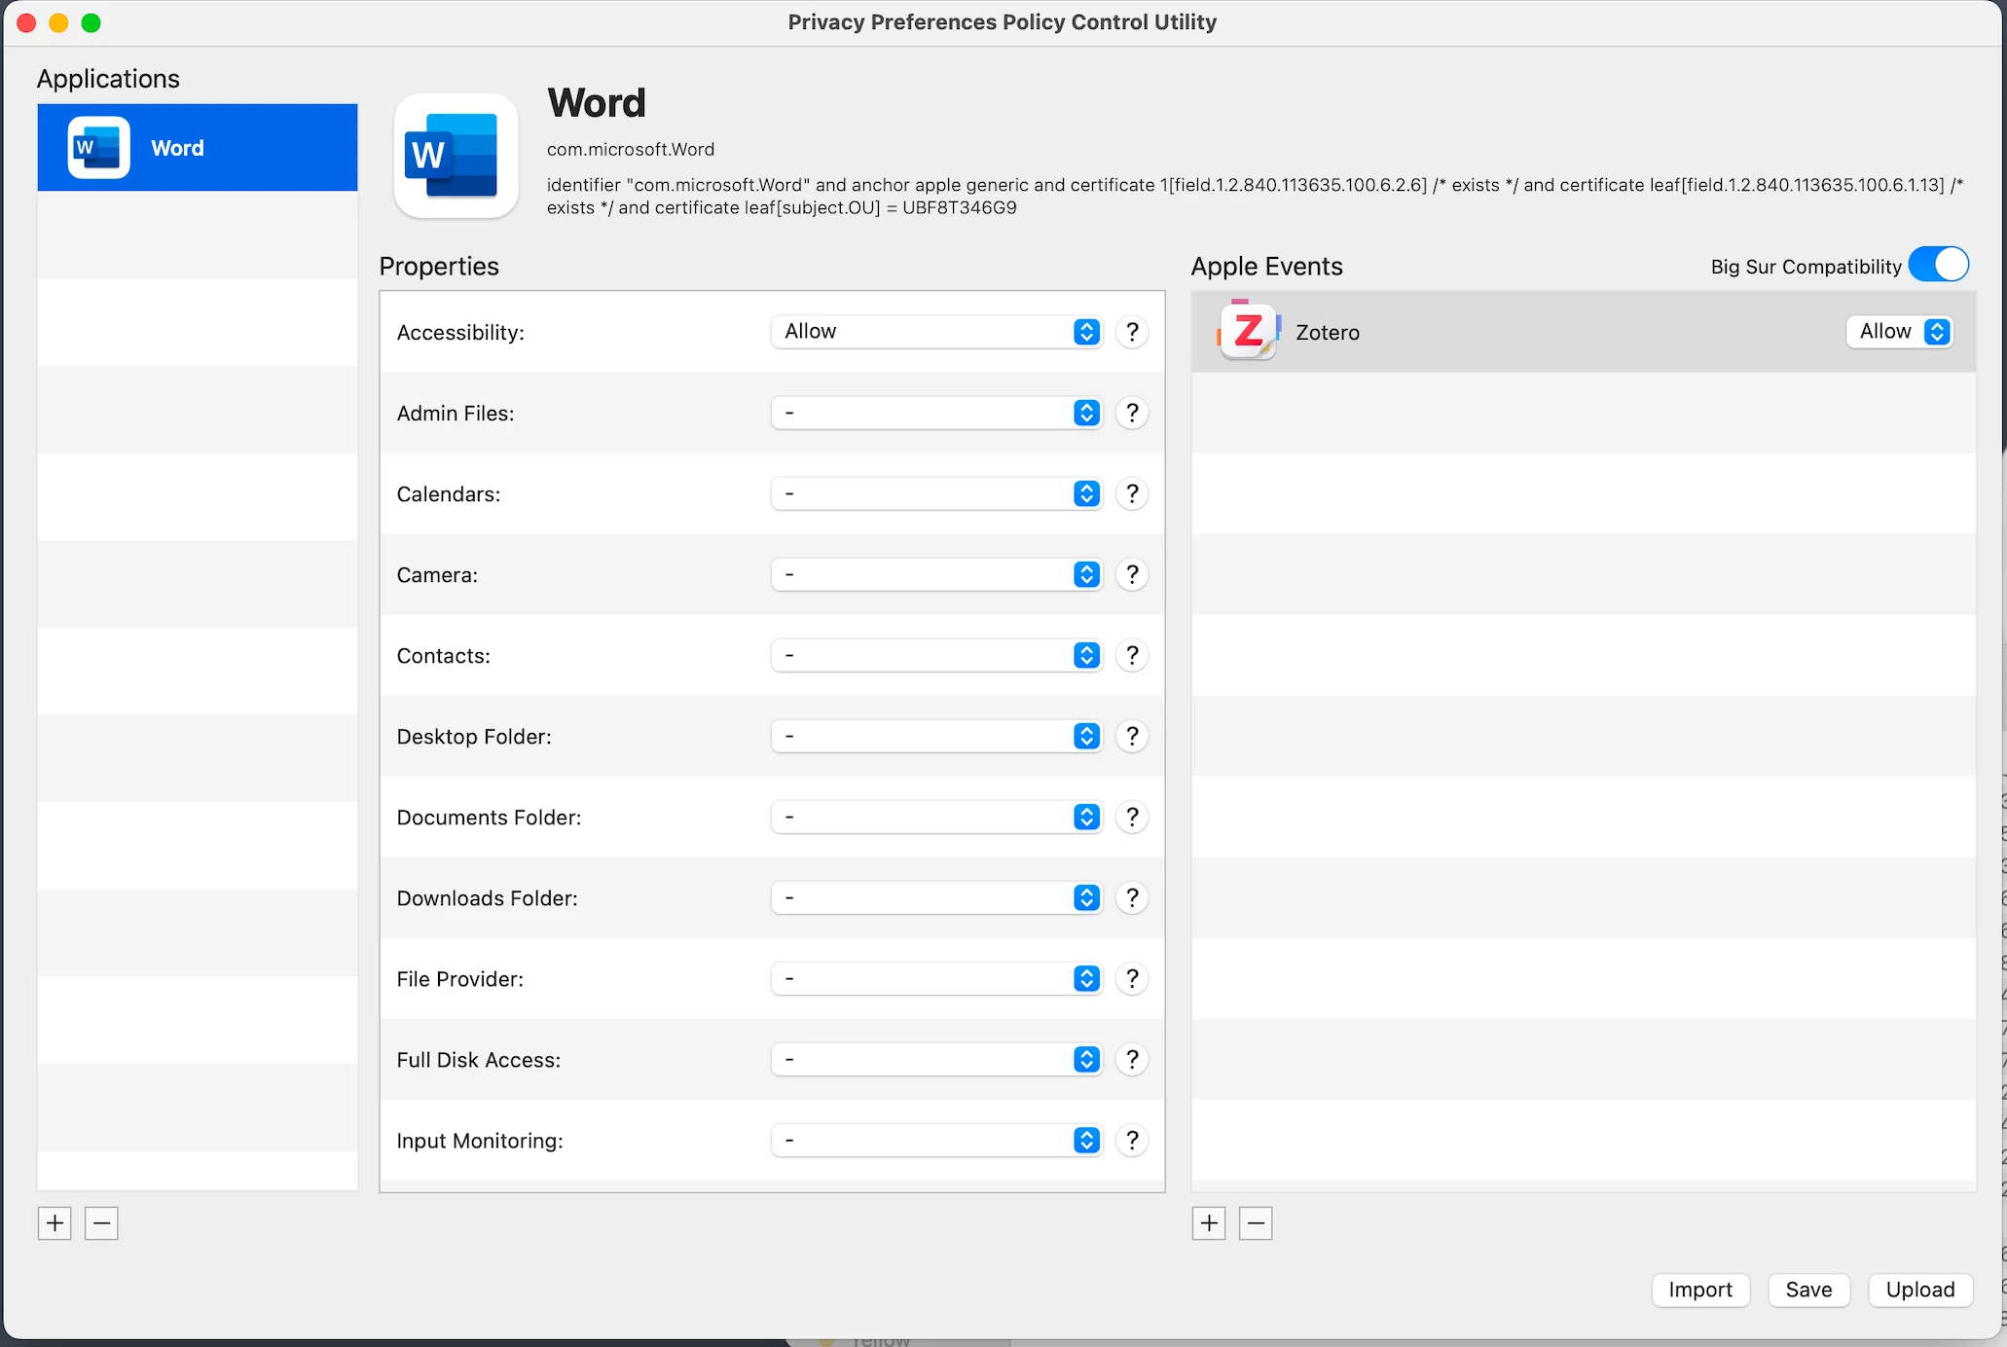The width and height of the screenshot is (2007, 1347).
Task: Open help for Contacts property
Action: click(x=1132, y=655)
